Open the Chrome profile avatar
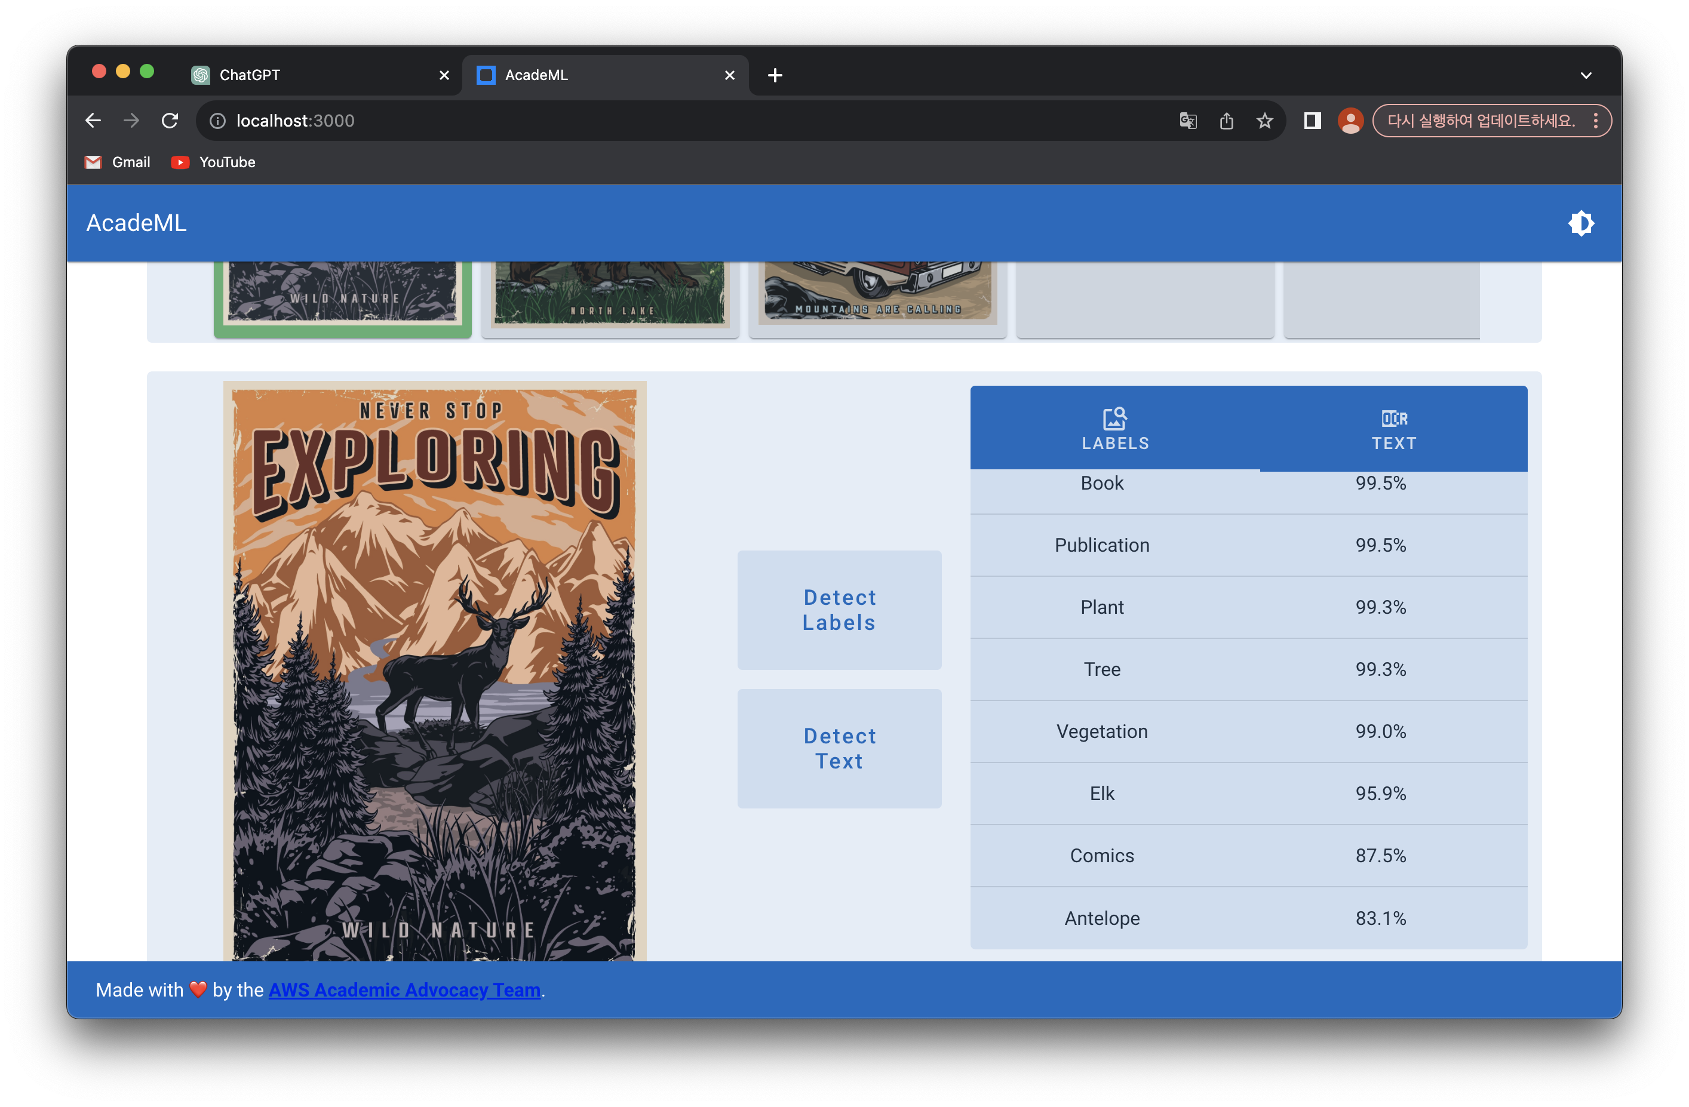Screen dimensions: 1689x1107 click(1350, 121)
